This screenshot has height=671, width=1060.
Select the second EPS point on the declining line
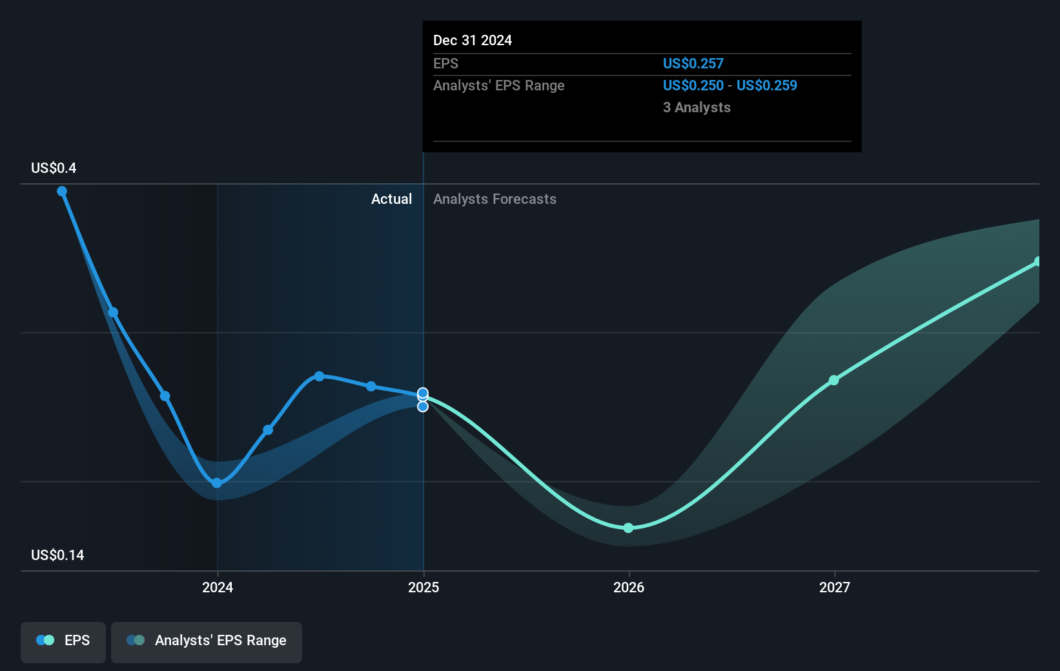point(113,312)
